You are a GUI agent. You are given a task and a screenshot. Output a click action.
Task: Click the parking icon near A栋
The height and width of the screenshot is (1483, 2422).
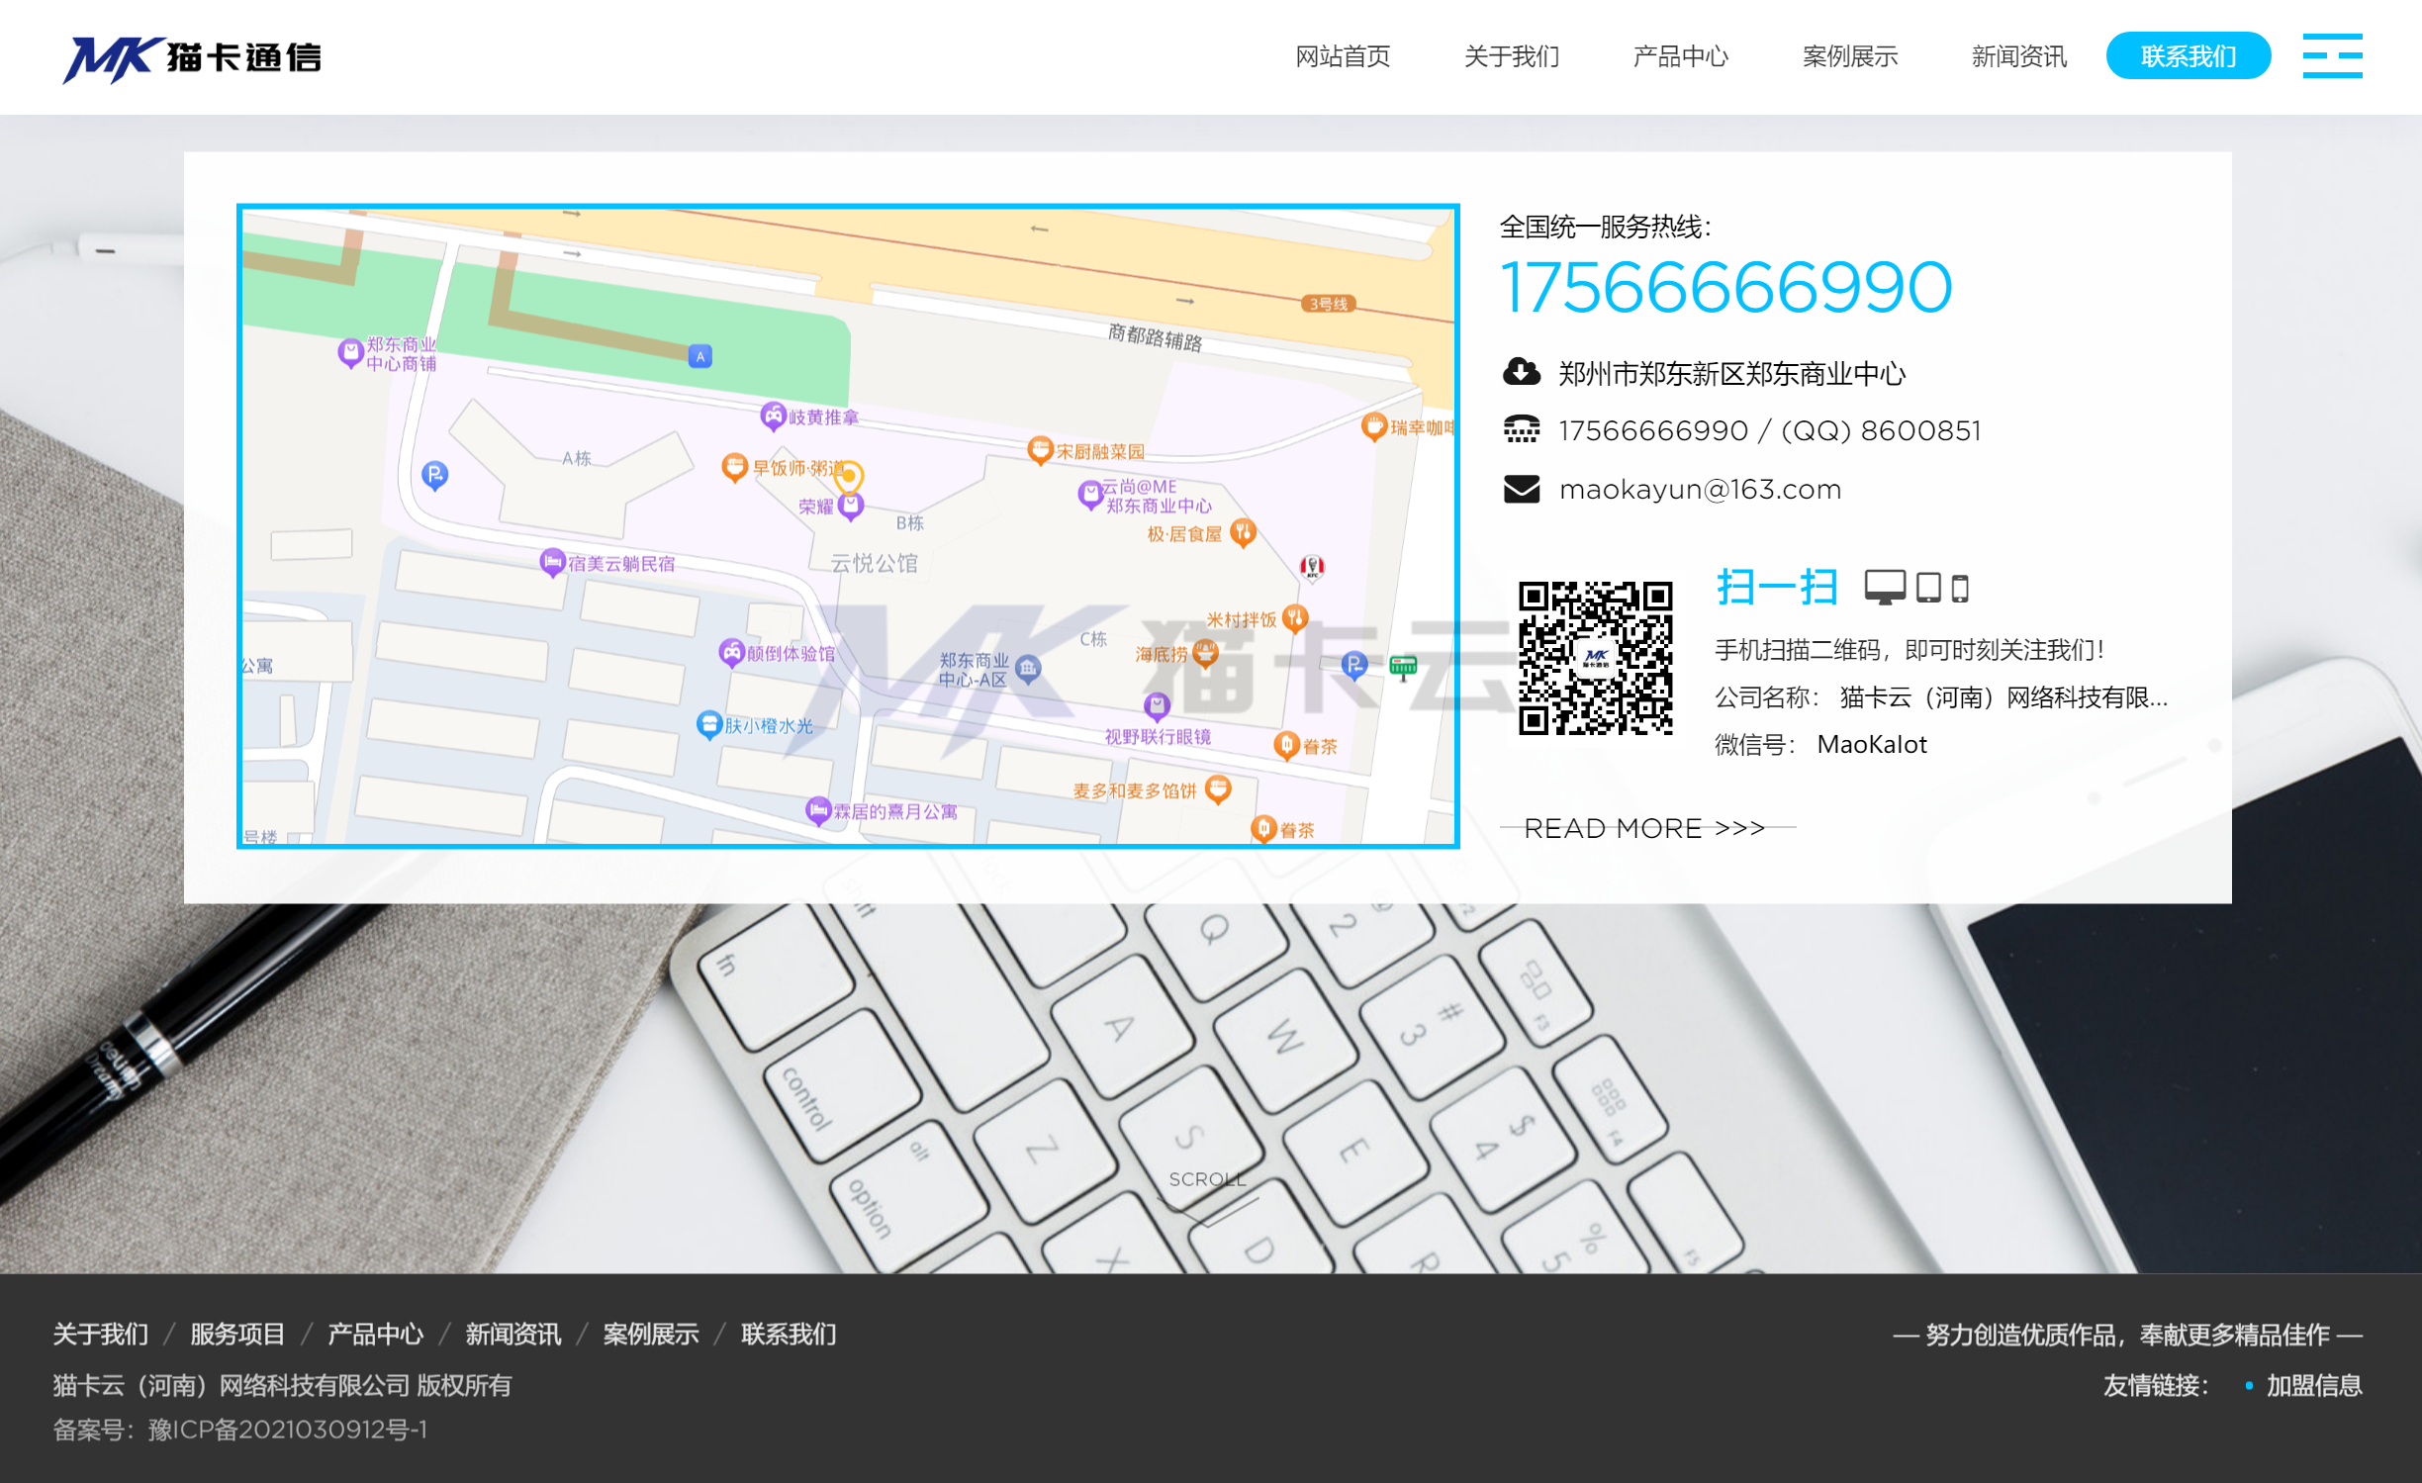[435, 476]
